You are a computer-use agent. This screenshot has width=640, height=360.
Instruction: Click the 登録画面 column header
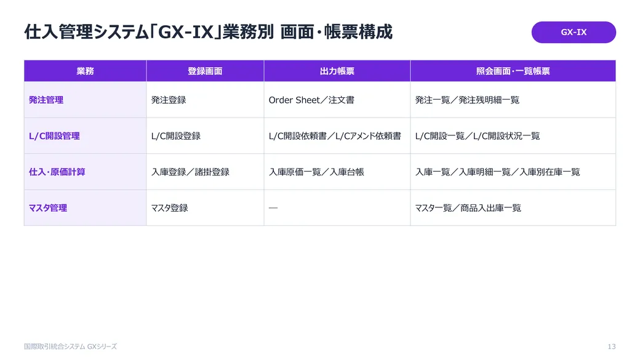click(205, 71)
